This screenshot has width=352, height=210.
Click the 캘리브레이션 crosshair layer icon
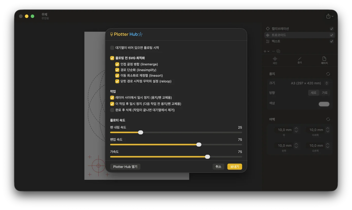267,29
